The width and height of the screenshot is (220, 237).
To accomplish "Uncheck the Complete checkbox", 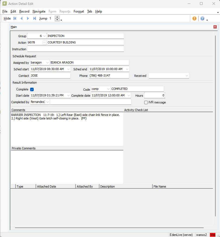I will [x=32, y=89].
